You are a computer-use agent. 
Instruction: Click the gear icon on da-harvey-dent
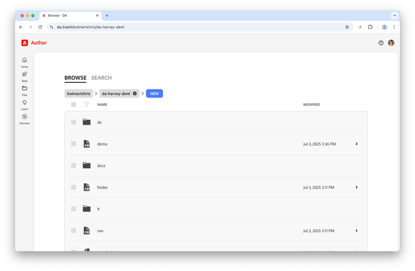click(134, 93)
